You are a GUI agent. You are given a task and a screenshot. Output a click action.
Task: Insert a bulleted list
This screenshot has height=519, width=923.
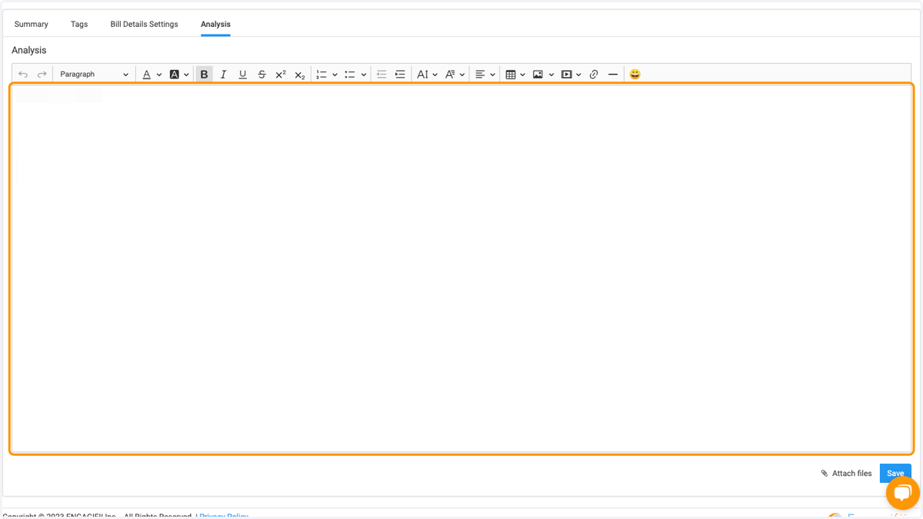coord(350,75)
